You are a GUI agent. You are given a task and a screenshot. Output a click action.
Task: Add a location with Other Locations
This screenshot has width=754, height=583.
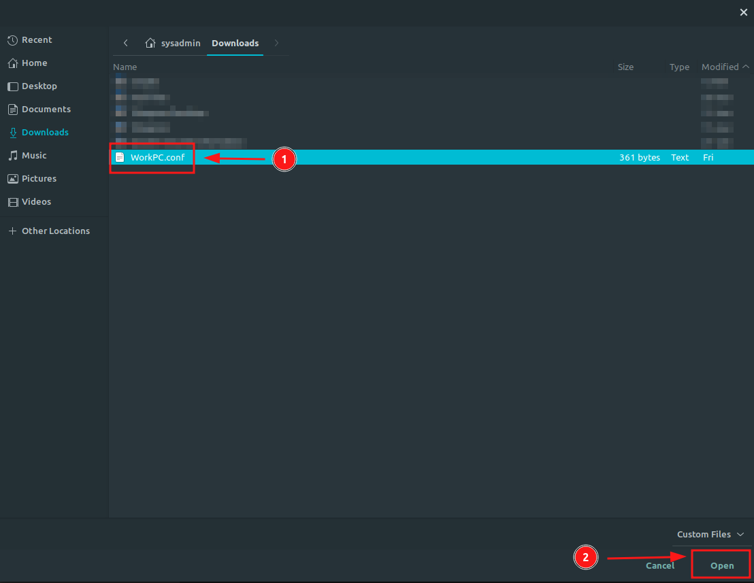[56, 231]
